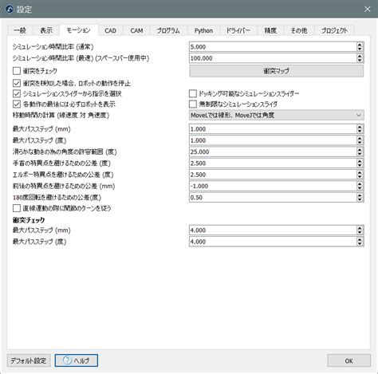378x374 pixels.
Task: Click the RoboDK logo in title bar
Action: (10, 10)
